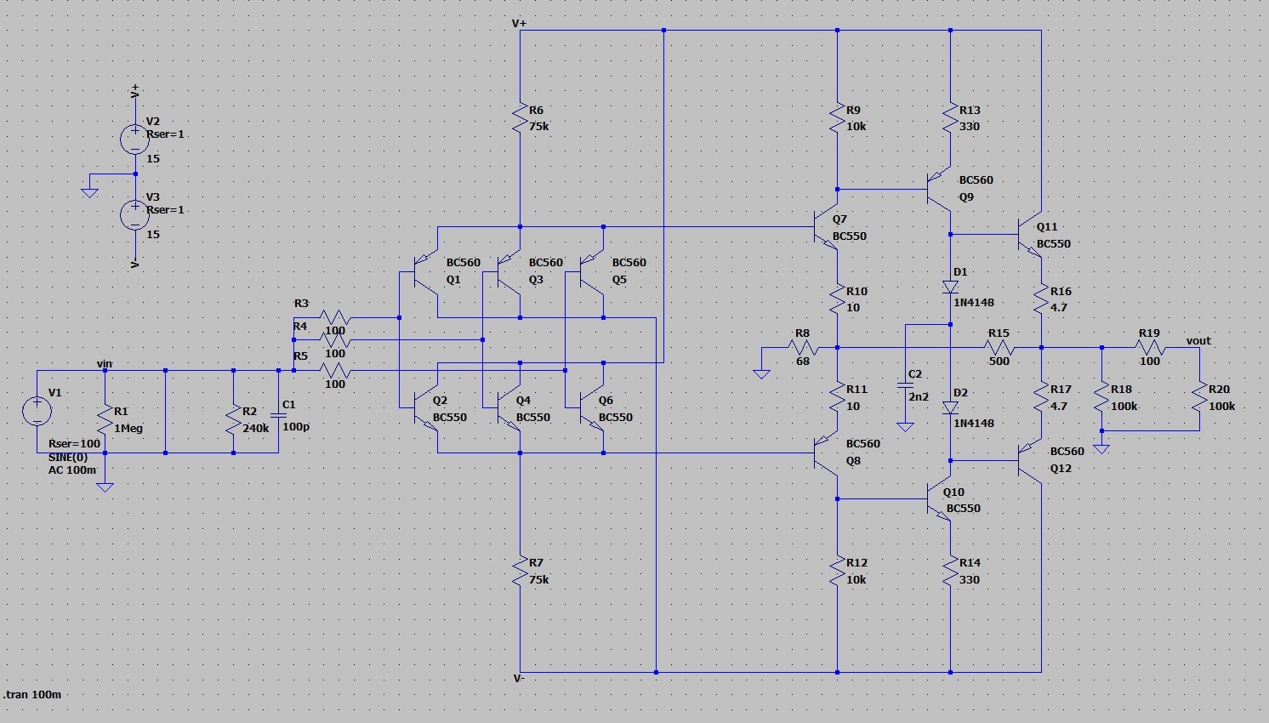
Task: Click the 'AC 100m' text under V1
Action: (72, 470)
